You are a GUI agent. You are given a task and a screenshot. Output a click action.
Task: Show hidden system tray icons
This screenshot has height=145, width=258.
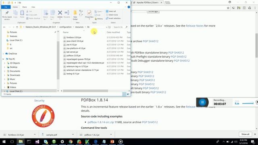pos(223,141)
